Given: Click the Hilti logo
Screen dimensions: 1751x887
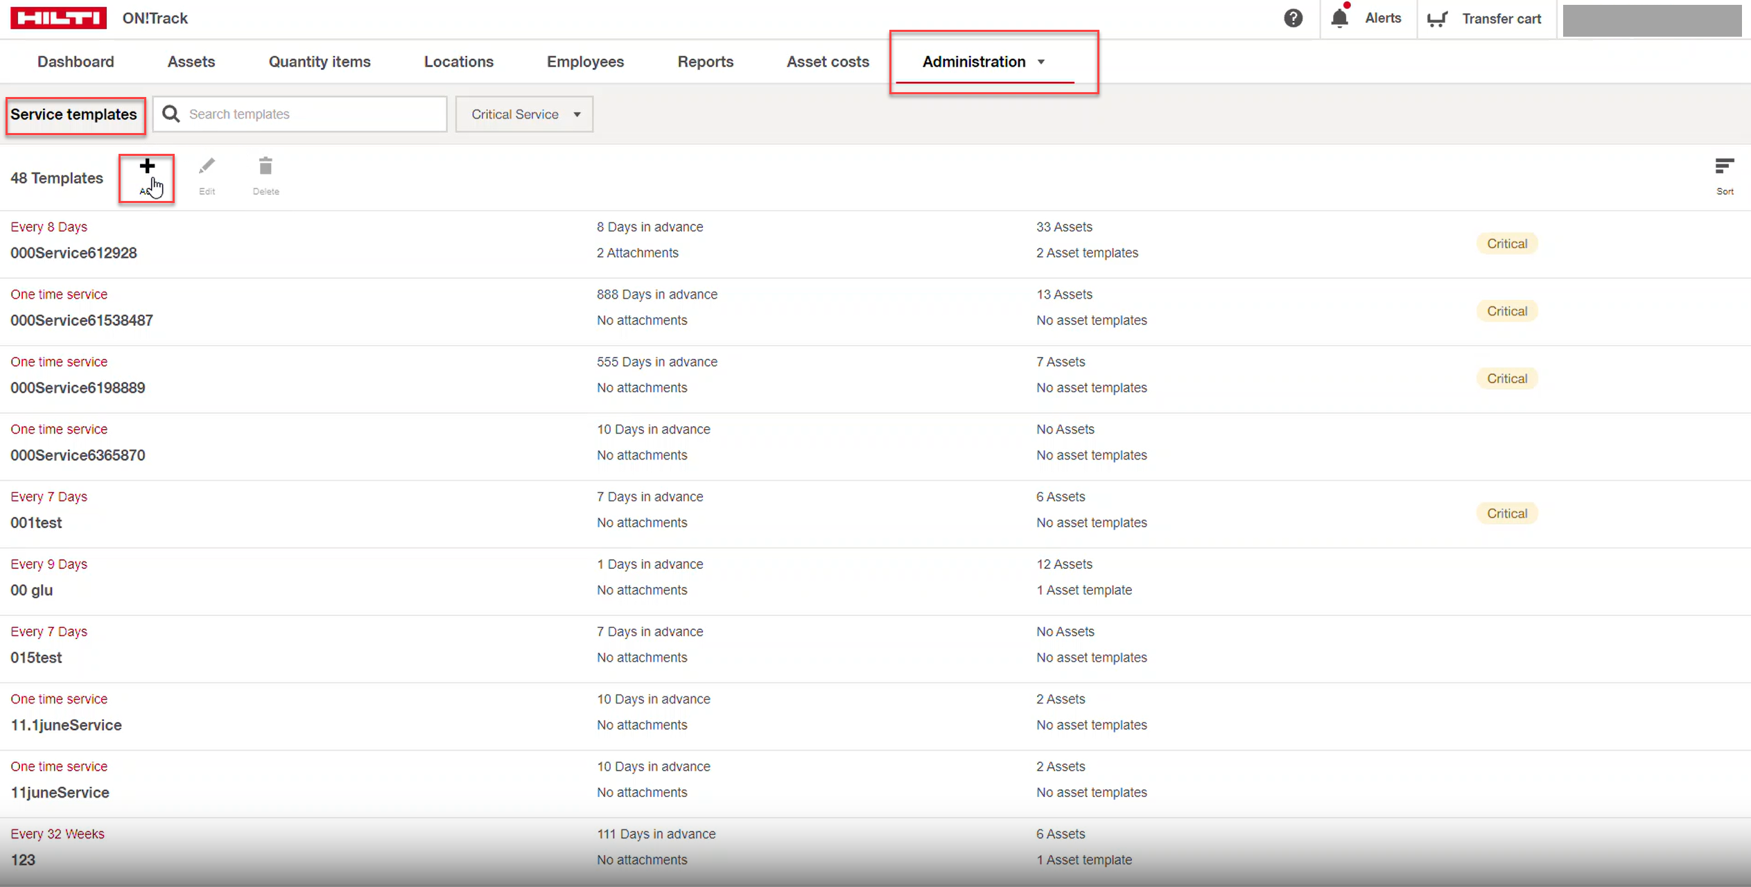Looking at the screenshot, I should pos(58,18).
